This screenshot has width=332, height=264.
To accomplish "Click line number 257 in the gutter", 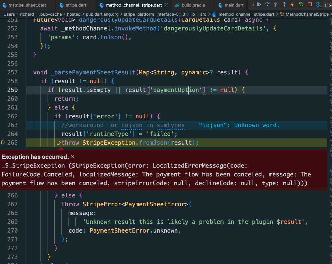I will (x=13, y=72).
